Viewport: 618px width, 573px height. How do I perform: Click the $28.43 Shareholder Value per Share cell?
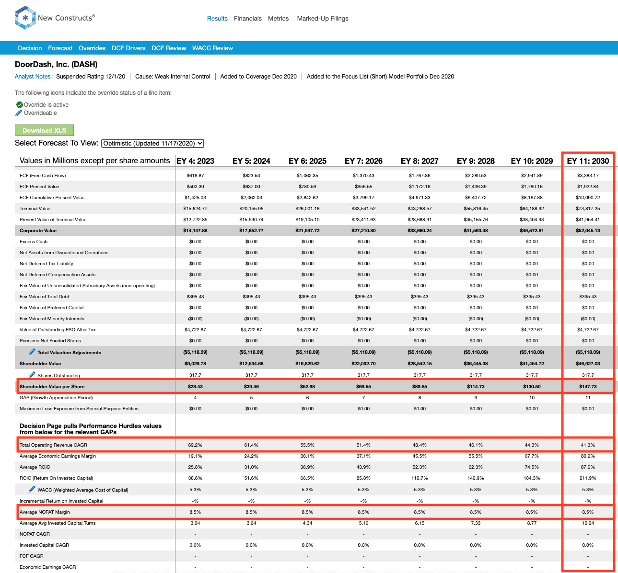tap(196, 387)
